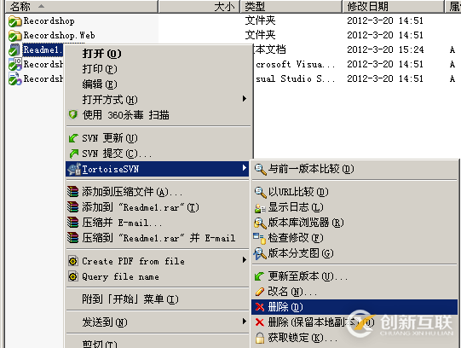Click the red X Delete icon

click(260, 307)
